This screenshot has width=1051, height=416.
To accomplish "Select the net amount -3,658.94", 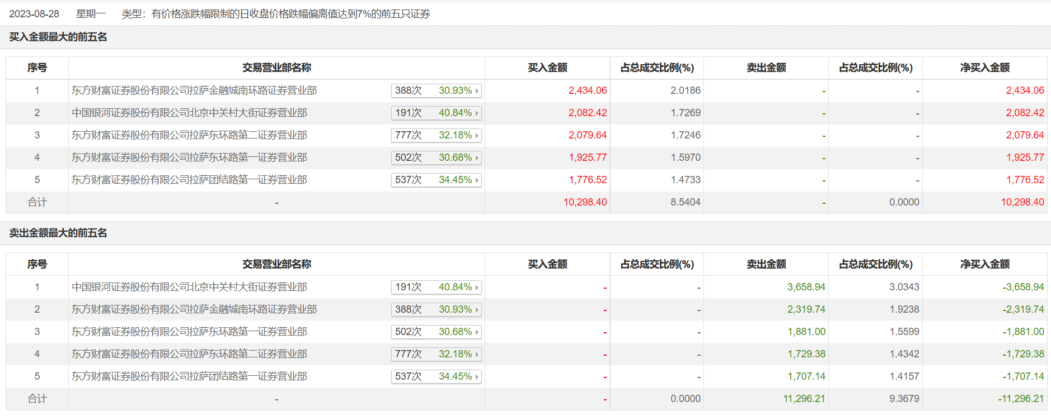I will (1023, 287).
